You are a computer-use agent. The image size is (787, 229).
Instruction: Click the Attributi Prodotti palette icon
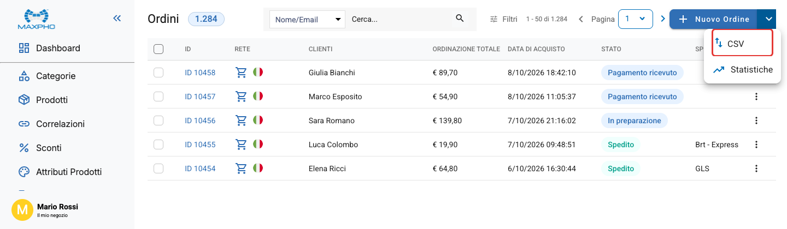coord(24,172)
